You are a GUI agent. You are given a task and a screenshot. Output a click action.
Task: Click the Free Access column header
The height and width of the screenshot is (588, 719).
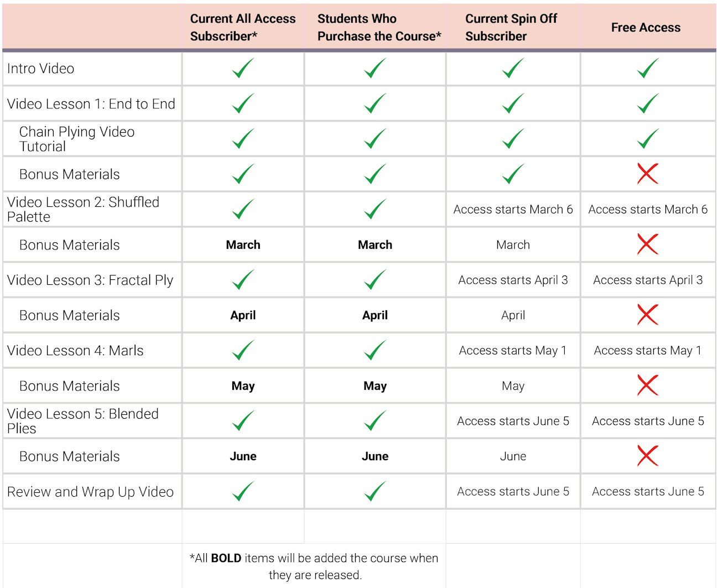645,28
